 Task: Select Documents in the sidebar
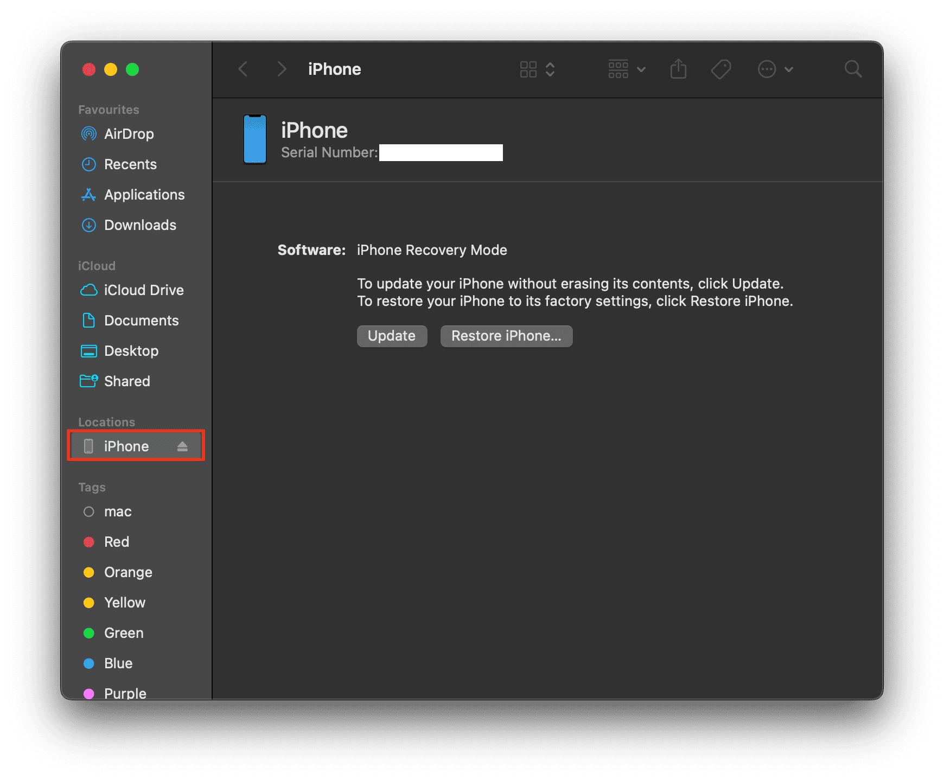(136, 321)
